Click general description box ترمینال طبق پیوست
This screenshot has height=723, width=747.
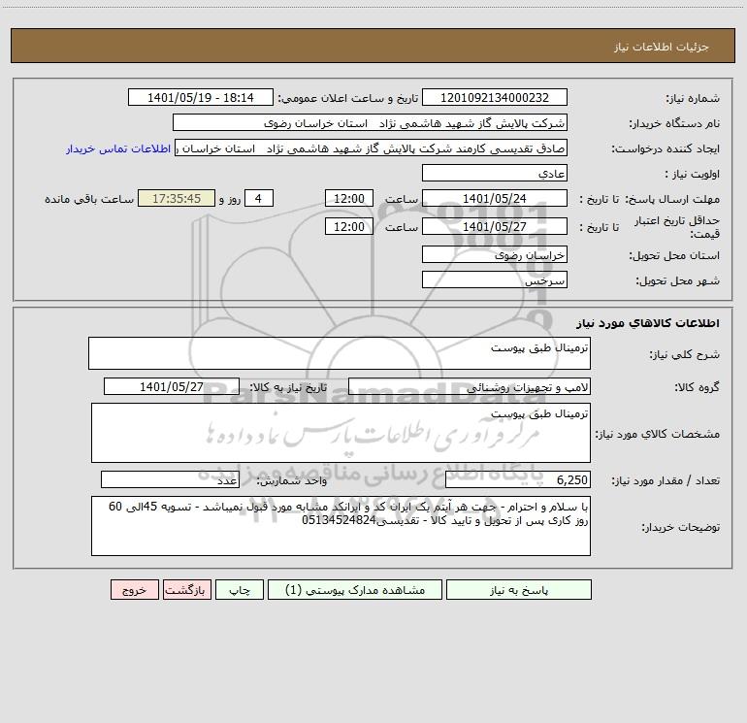(x=340, y=353)
